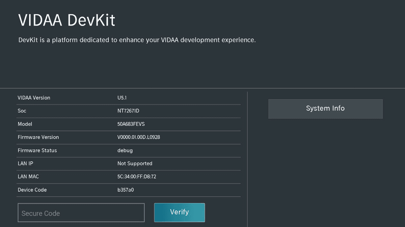Select the Device Code row label
The height and width of the screenshot is (227, 405).
32,190
